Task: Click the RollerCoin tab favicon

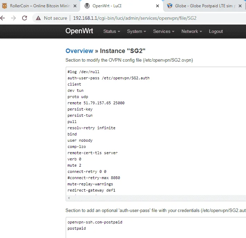Action: click(4, 6)
